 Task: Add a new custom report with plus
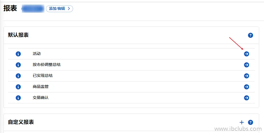click(x=242, y=122)
